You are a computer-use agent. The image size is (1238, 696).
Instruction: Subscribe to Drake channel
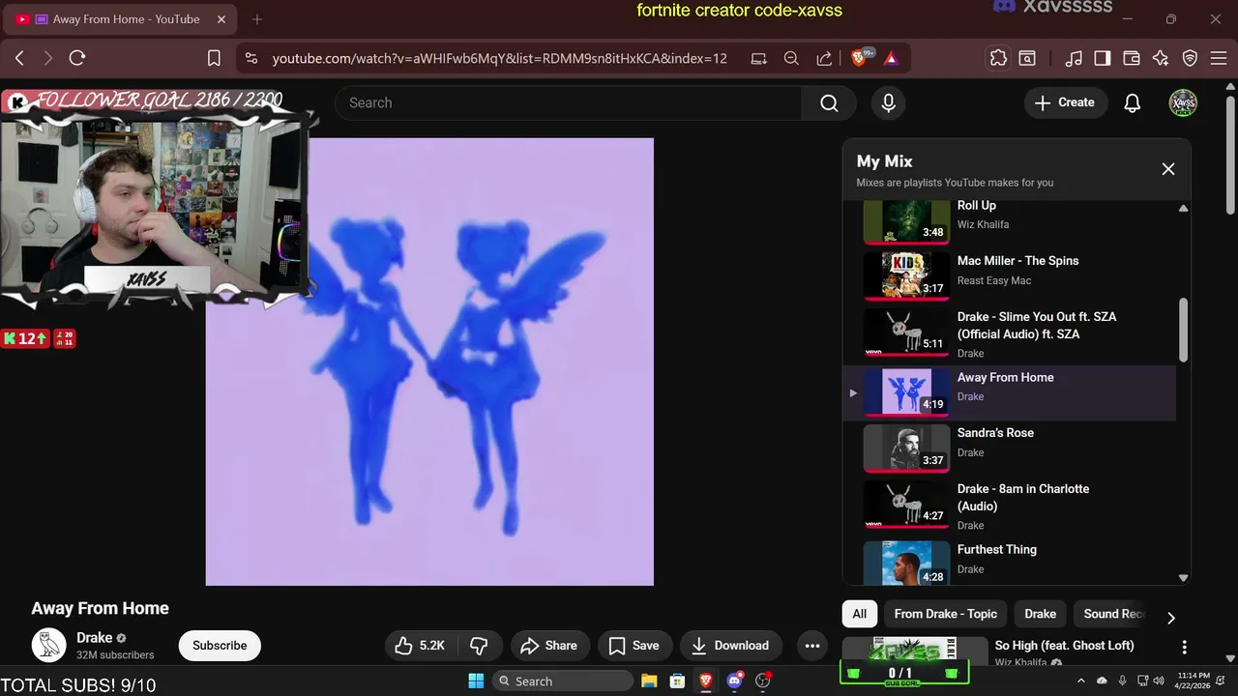click(220, 646)
